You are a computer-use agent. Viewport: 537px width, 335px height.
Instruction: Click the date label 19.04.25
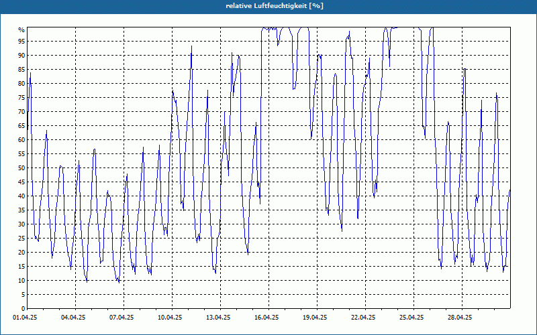pyautogui.click(x=315, y=318)
